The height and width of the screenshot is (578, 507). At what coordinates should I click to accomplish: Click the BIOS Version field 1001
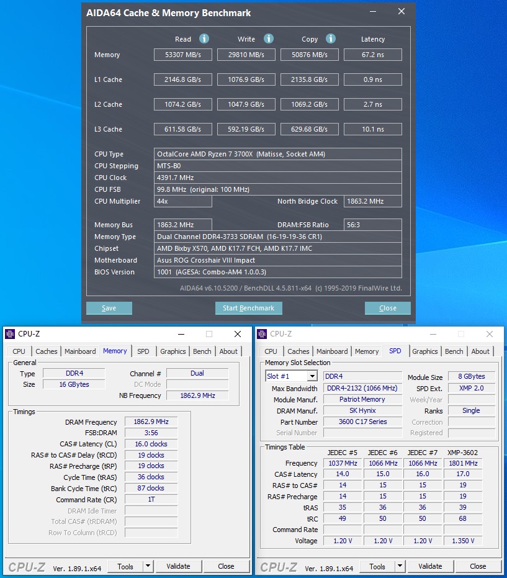point(278,272)
